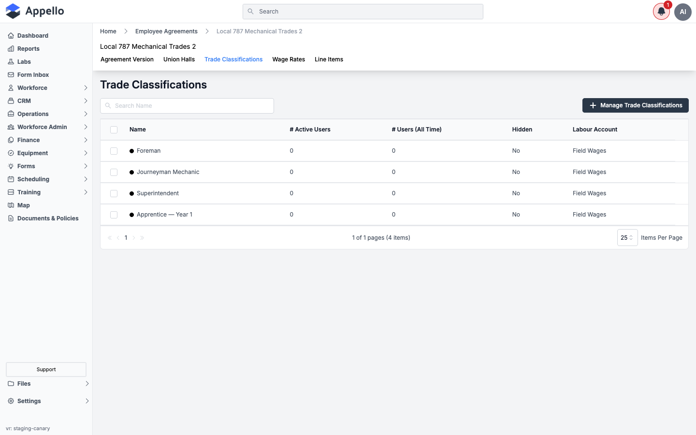Click the Workforce Admin group icon
696x435 pixels.
pos(11,127)
